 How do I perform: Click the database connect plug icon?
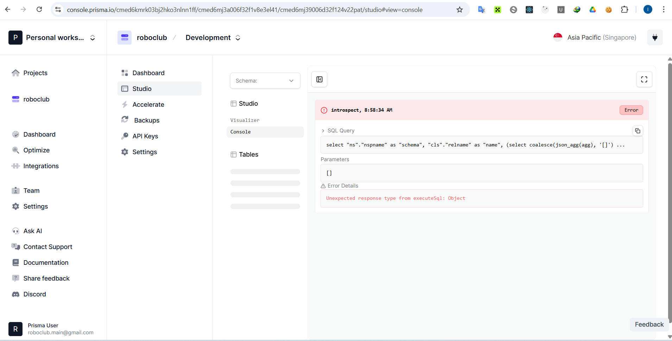pos(655,38)
